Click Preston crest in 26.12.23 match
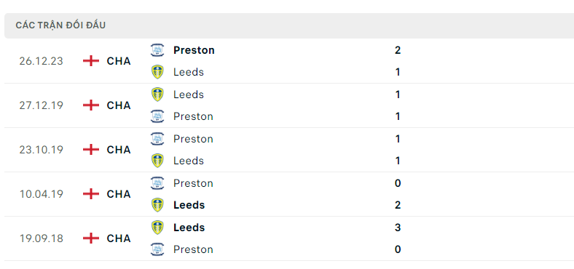 point(157,50)
